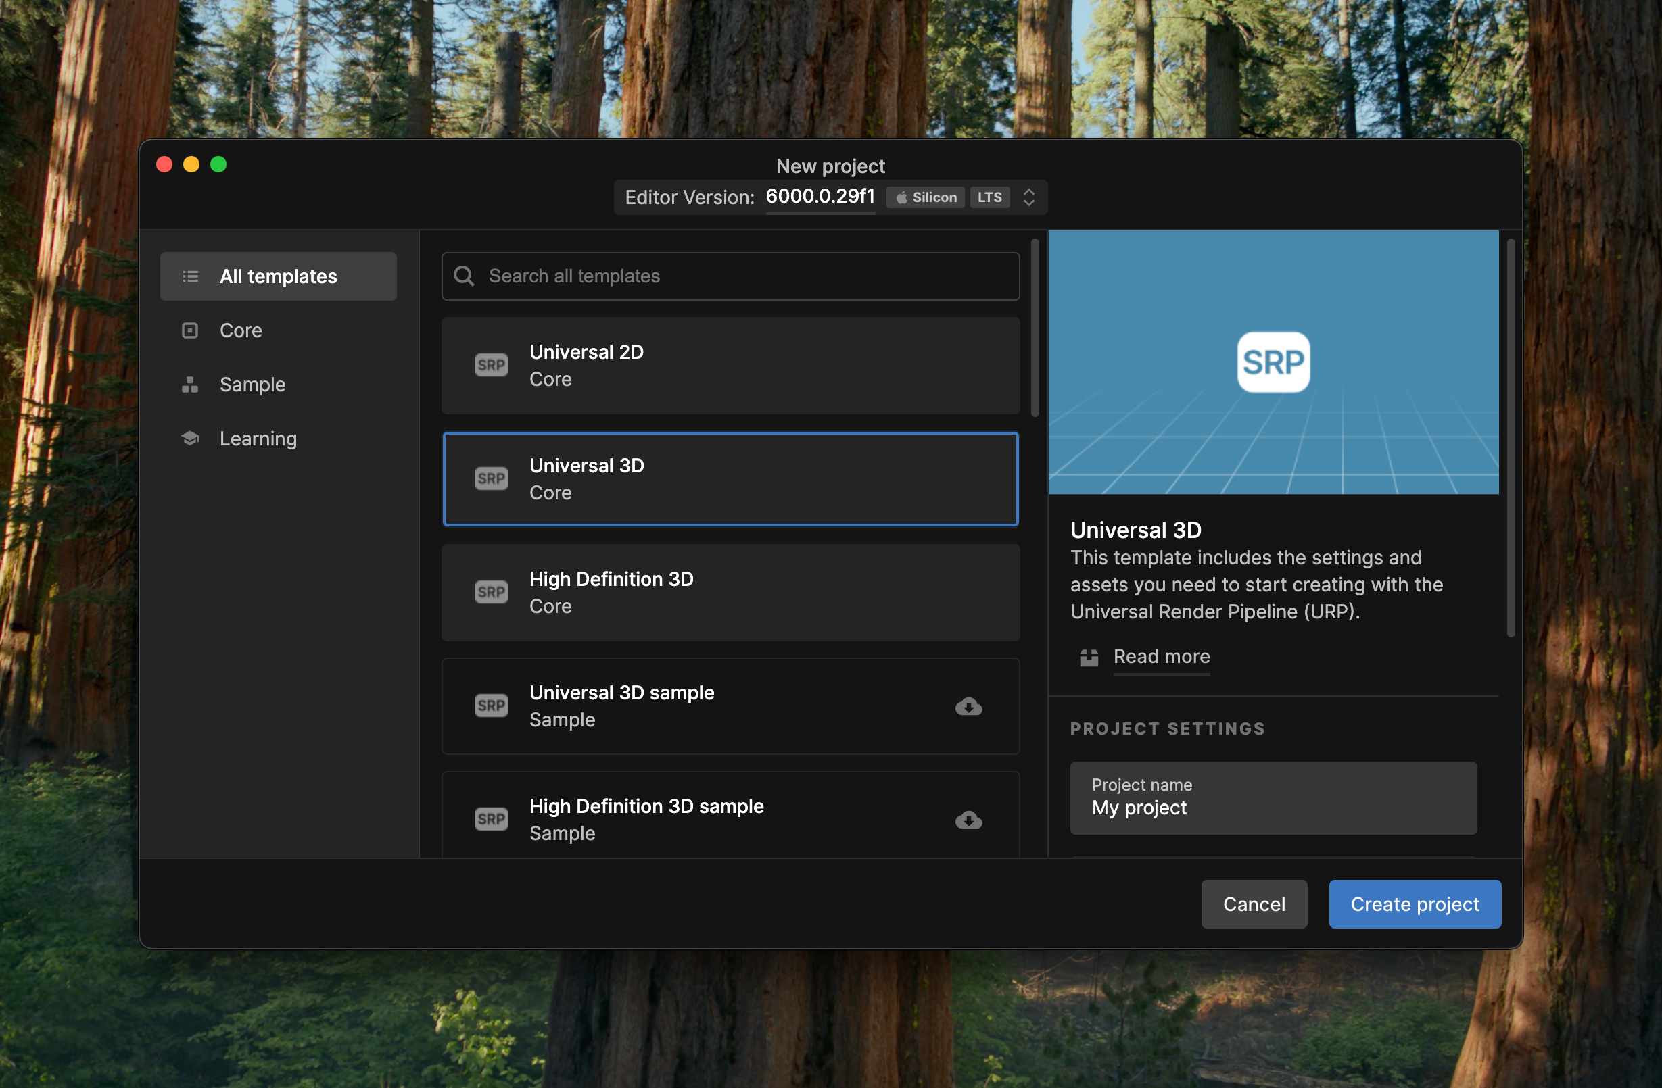Viewport: 1662px width, 1088px height.
Task: Click the SRP icon on Universal 2D
Action: coord(491,365)
